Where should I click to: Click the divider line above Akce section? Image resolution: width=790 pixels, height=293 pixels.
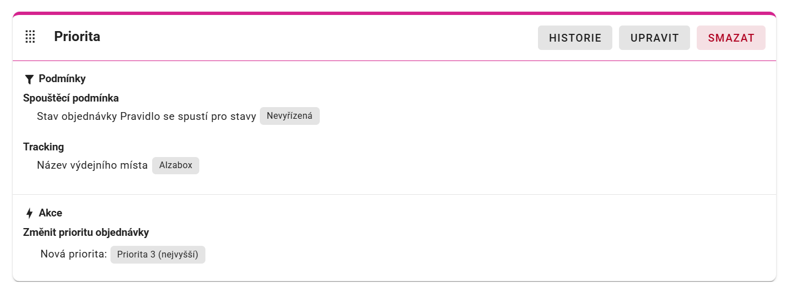394,194
